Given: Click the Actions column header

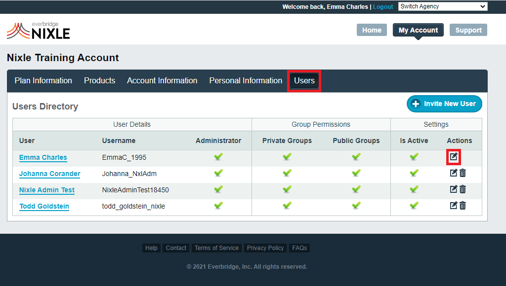Looking at the screenshot, I should [460, 141].
